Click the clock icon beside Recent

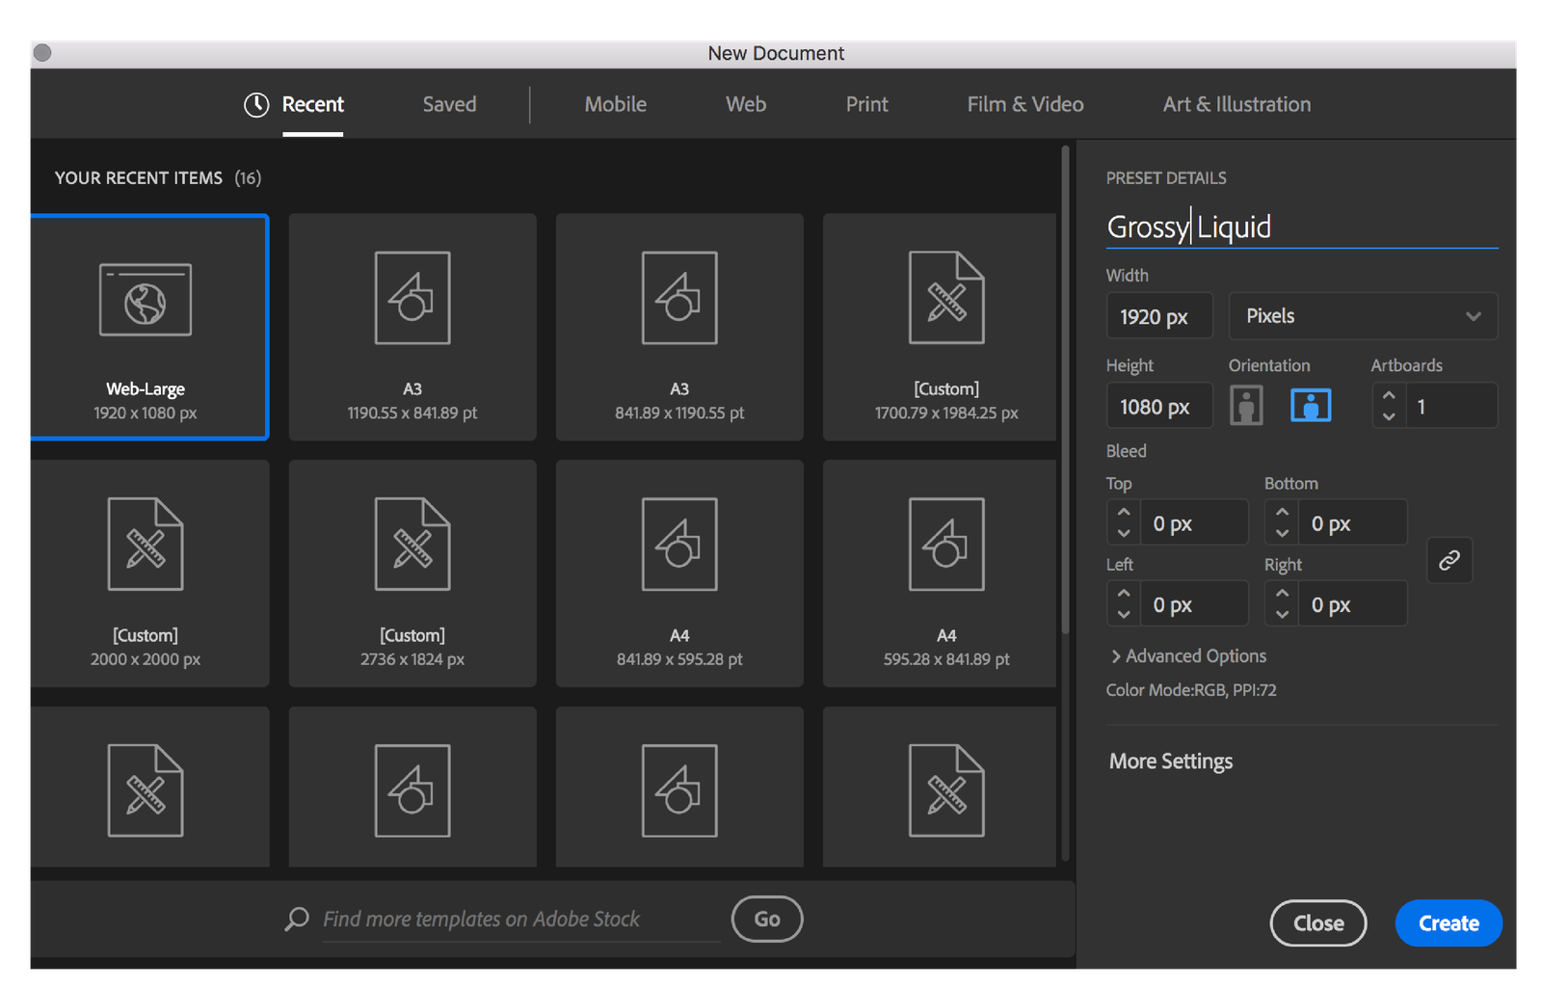point(256,105)
